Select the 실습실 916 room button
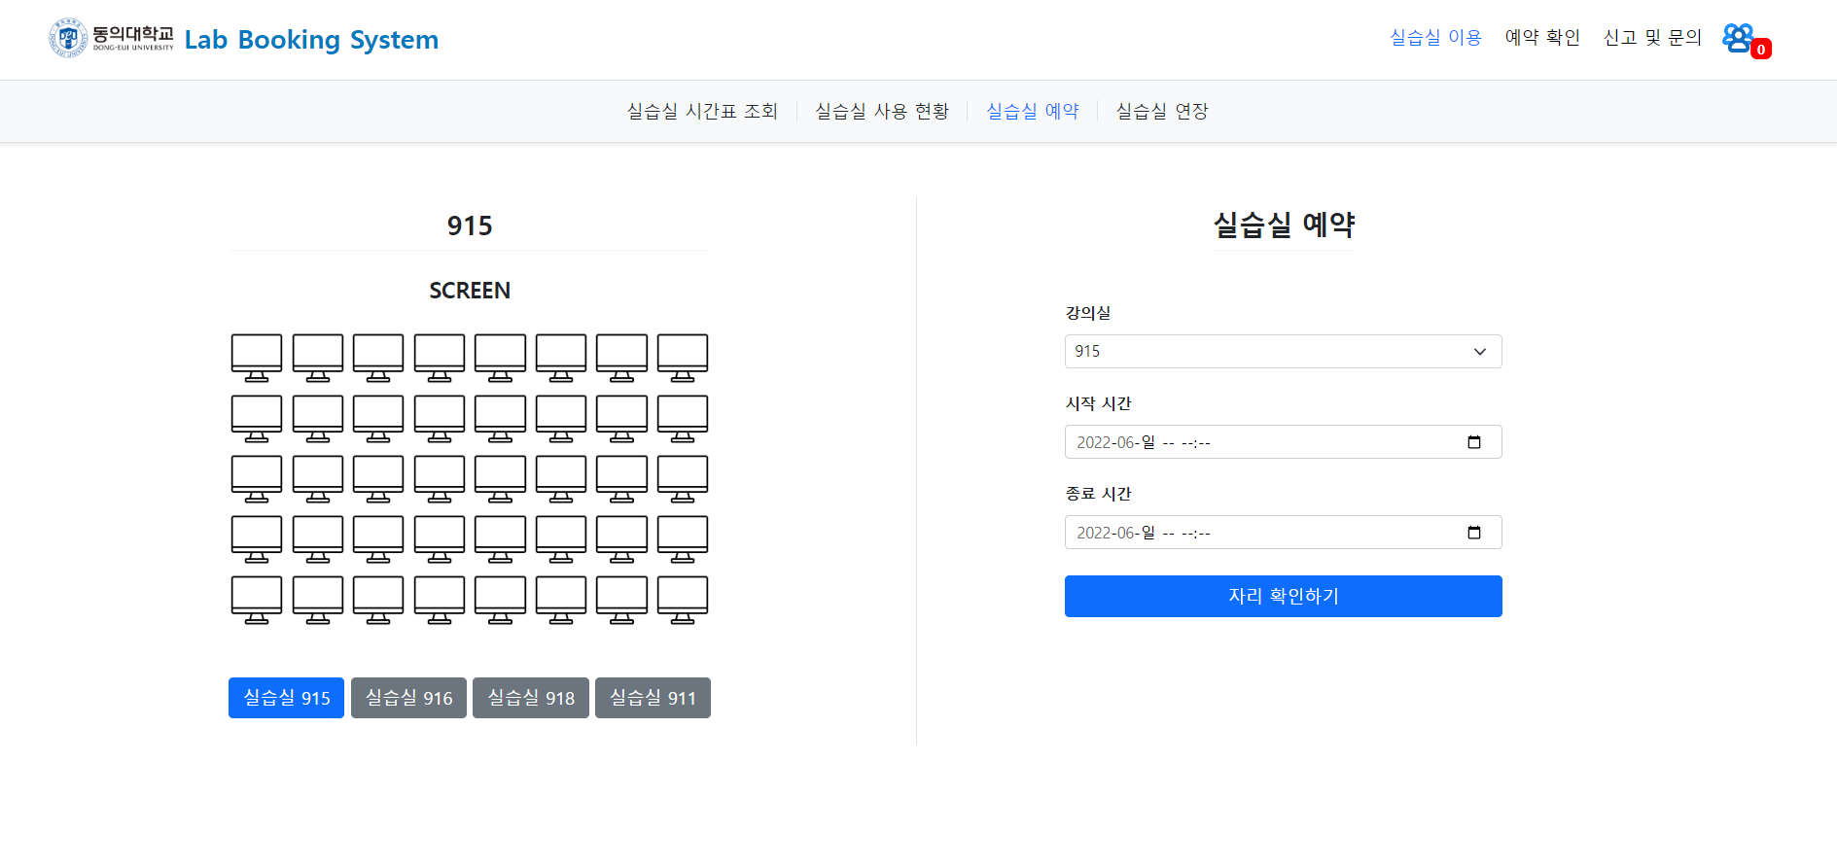This screenshot has width=1837, height=866. coord(407,697)
